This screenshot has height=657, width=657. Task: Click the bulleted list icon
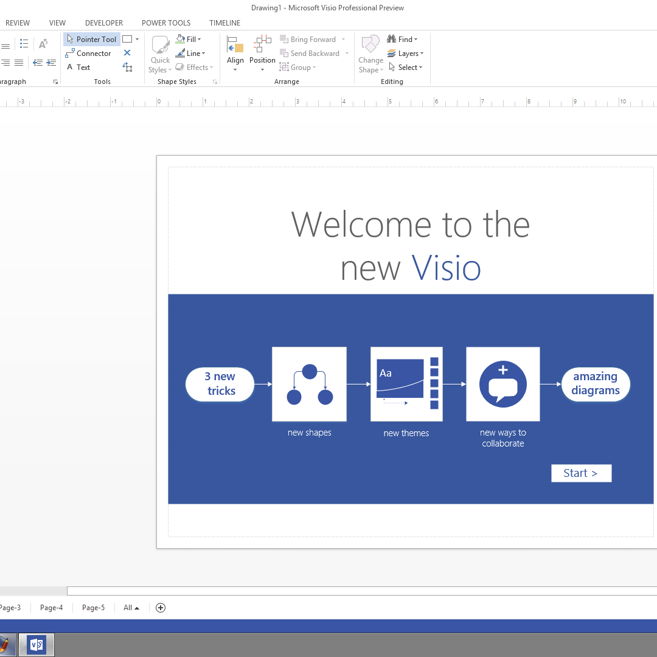click(24, 43)
